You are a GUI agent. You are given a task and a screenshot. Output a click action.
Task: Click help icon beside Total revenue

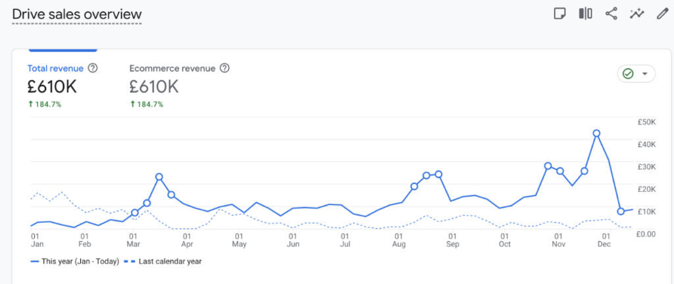click(x=93, y=68)
